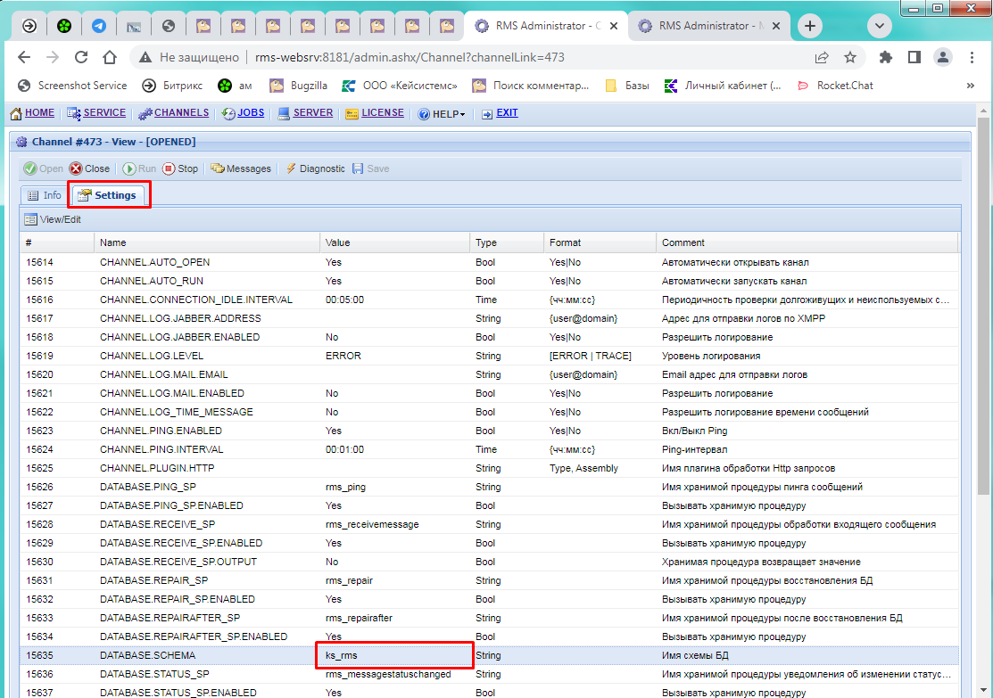Run Diagnostic from the toolbar
Screen dimensions: 993x698
click(315, 168)
